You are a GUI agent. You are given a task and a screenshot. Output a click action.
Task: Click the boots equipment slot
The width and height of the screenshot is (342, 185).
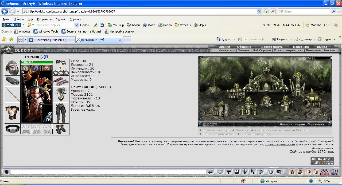[61, 129]
